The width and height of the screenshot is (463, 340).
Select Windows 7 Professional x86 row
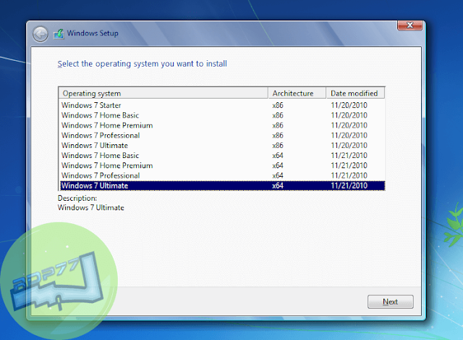pyautogui.click(x=223, y=136)
